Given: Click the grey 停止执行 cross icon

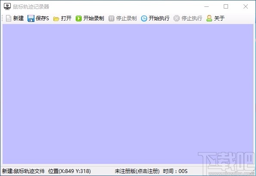Looking at the screenshot, I should (176, 18).
